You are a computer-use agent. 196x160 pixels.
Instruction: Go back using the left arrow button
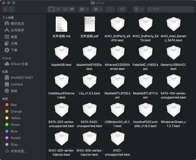5,9
